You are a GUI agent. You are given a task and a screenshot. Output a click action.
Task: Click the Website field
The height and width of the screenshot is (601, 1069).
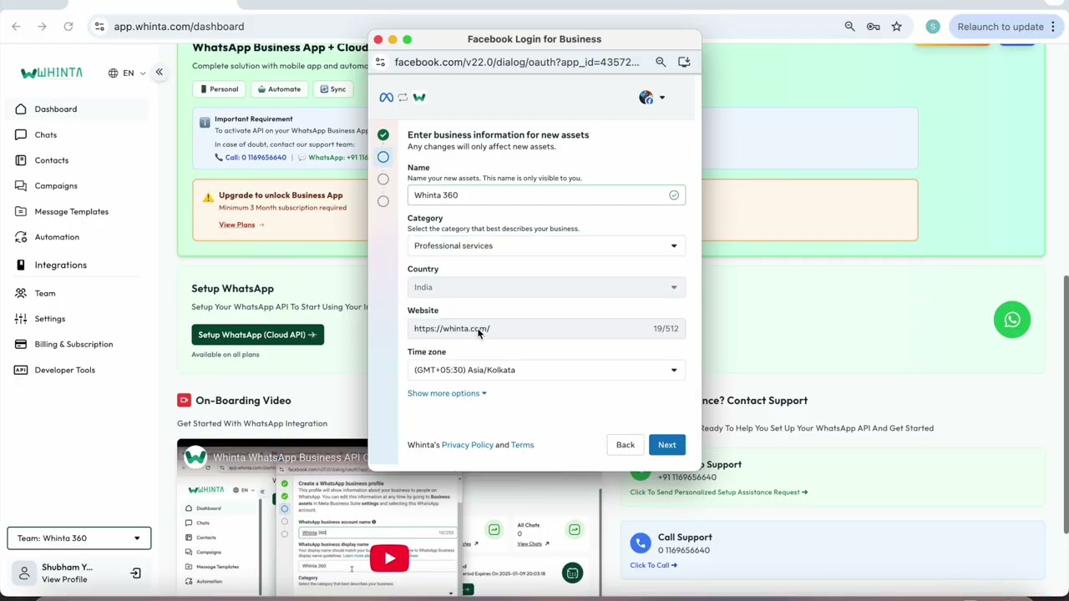coord(546,329)
